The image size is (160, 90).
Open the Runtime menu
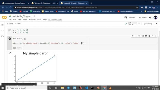(32, 19)
